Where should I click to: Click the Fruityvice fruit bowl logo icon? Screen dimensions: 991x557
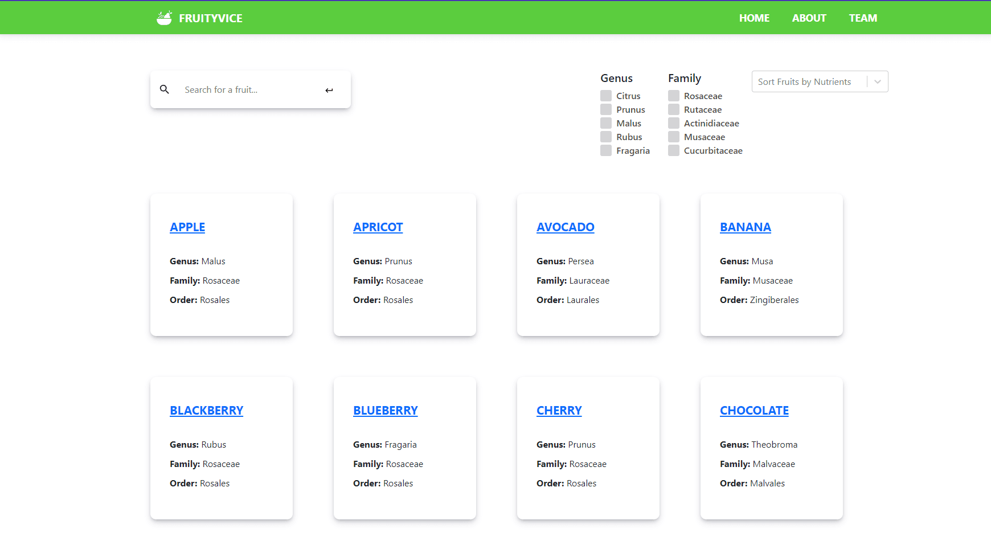tap(164, 18)
